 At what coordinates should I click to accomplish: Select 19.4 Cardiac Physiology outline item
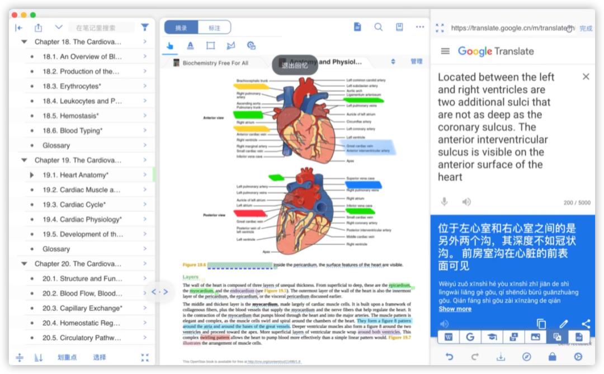82,220
